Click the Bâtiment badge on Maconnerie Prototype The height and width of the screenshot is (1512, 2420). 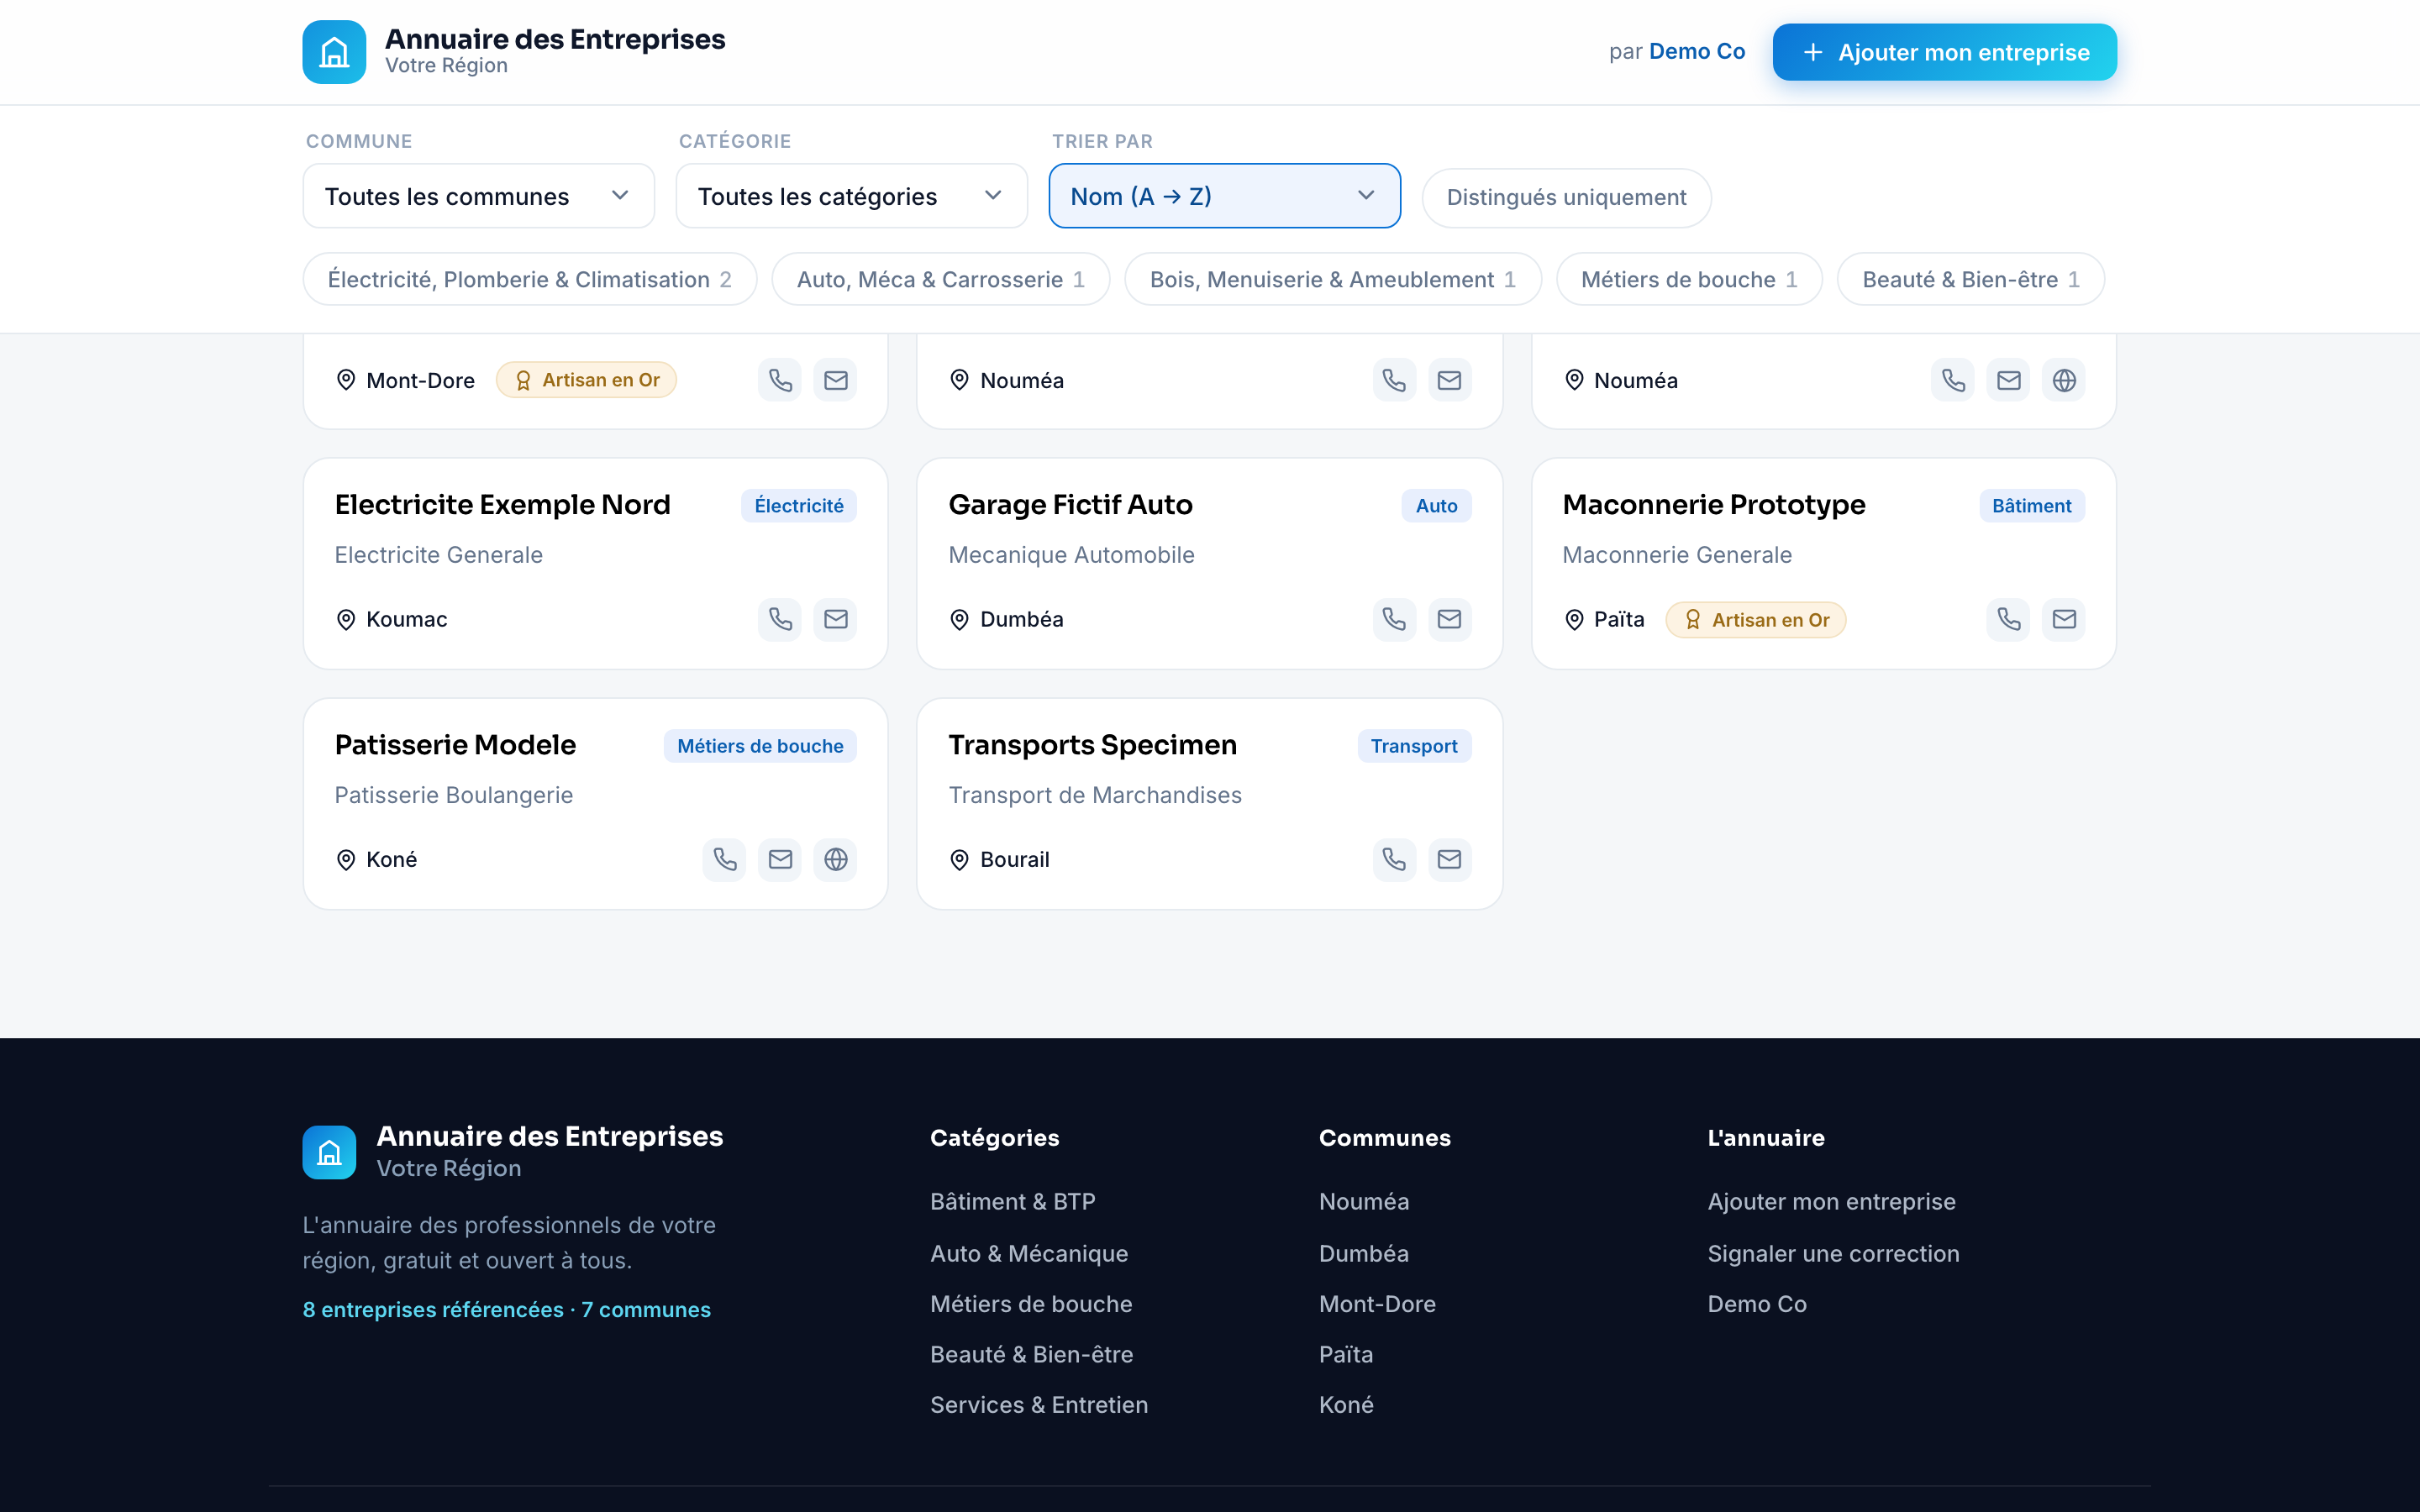[2031, 506]
